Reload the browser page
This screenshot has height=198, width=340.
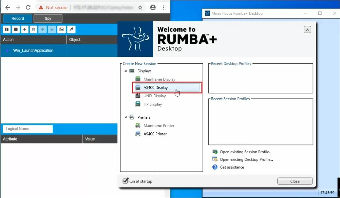pos(28,7)
